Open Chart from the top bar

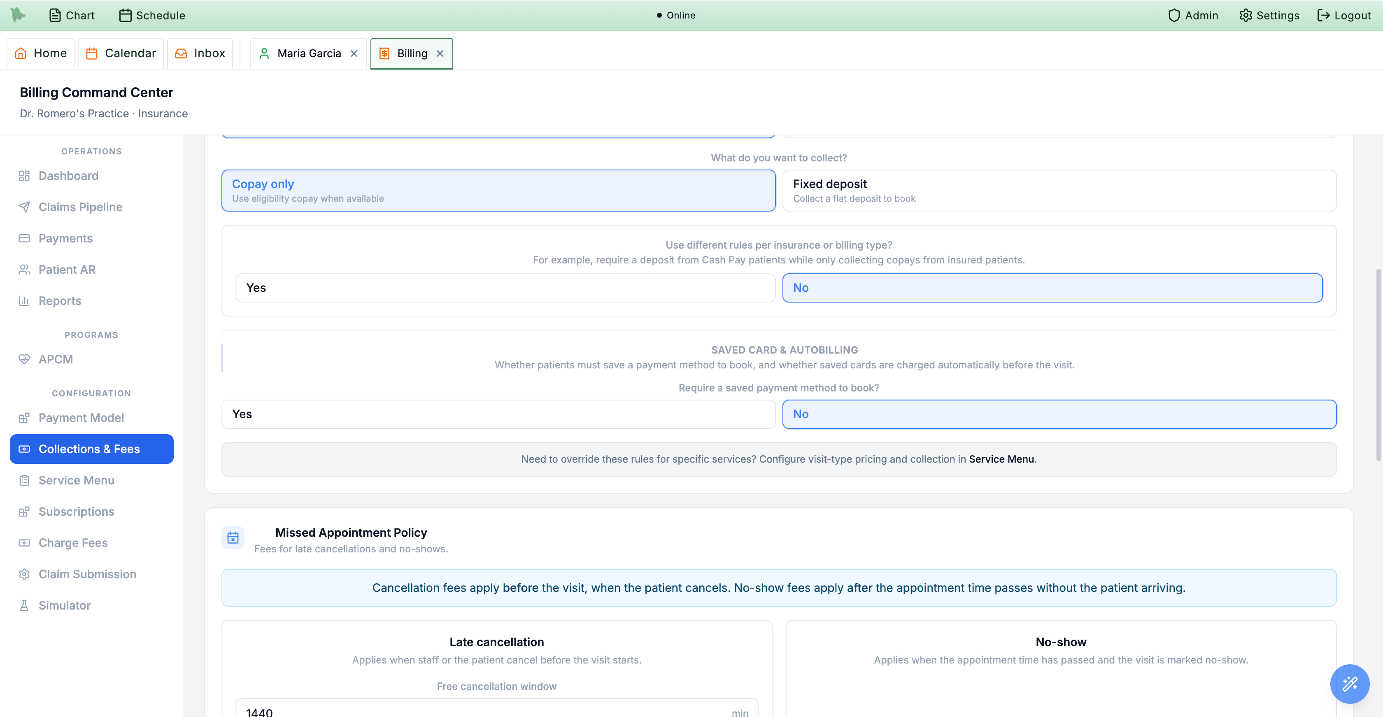pos(72,15)
